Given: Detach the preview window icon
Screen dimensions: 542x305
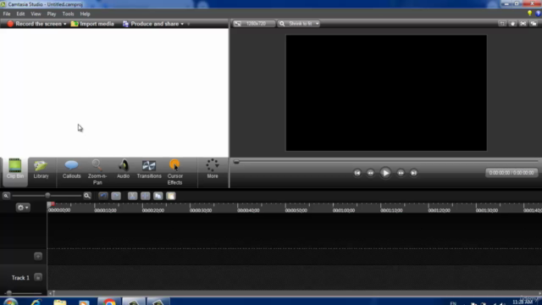Looking at the screenshot, I should pyautogui.click(x=534, y=24).
